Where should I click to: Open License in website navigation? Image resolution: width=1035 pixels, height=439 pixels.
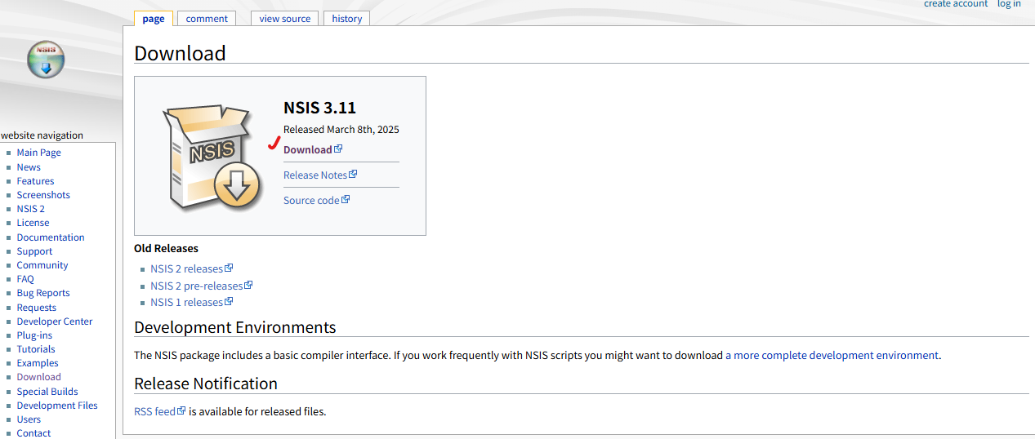(x=33, y=223)
